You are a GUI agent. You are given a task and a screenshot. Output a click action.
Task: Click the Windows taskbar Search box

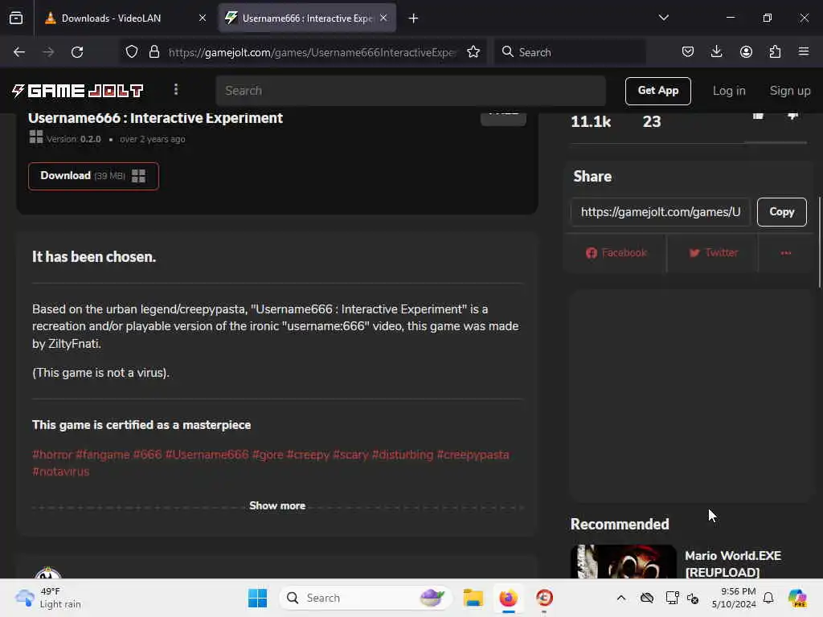[x=366, y=598]
